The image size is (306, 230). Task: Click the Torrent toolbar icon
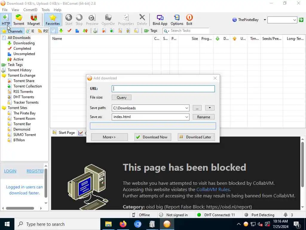point(19,20)
